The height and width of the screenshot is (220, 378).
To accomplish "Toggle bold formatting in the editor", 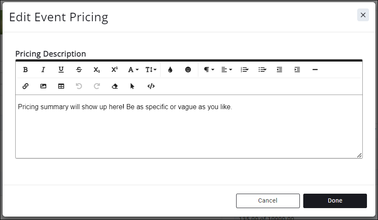I will point(25,70).
